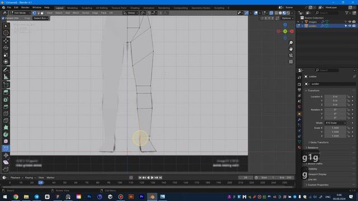The image size is (358, 201).
Task: Open the XYZ Euler rotation mode dropdown
Action: coord(336,123)
